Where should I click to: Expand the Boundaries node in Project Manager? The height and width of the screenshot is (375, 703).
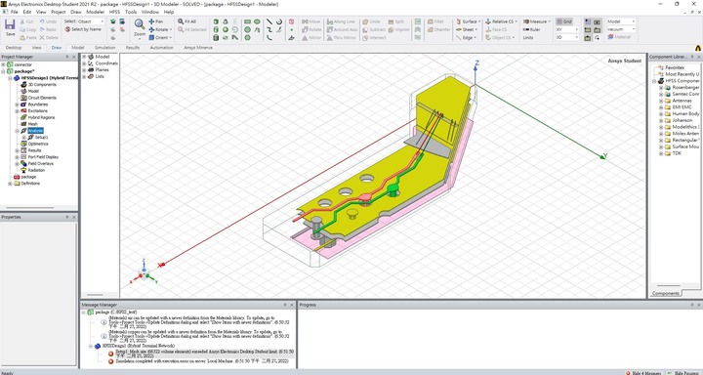17,104
